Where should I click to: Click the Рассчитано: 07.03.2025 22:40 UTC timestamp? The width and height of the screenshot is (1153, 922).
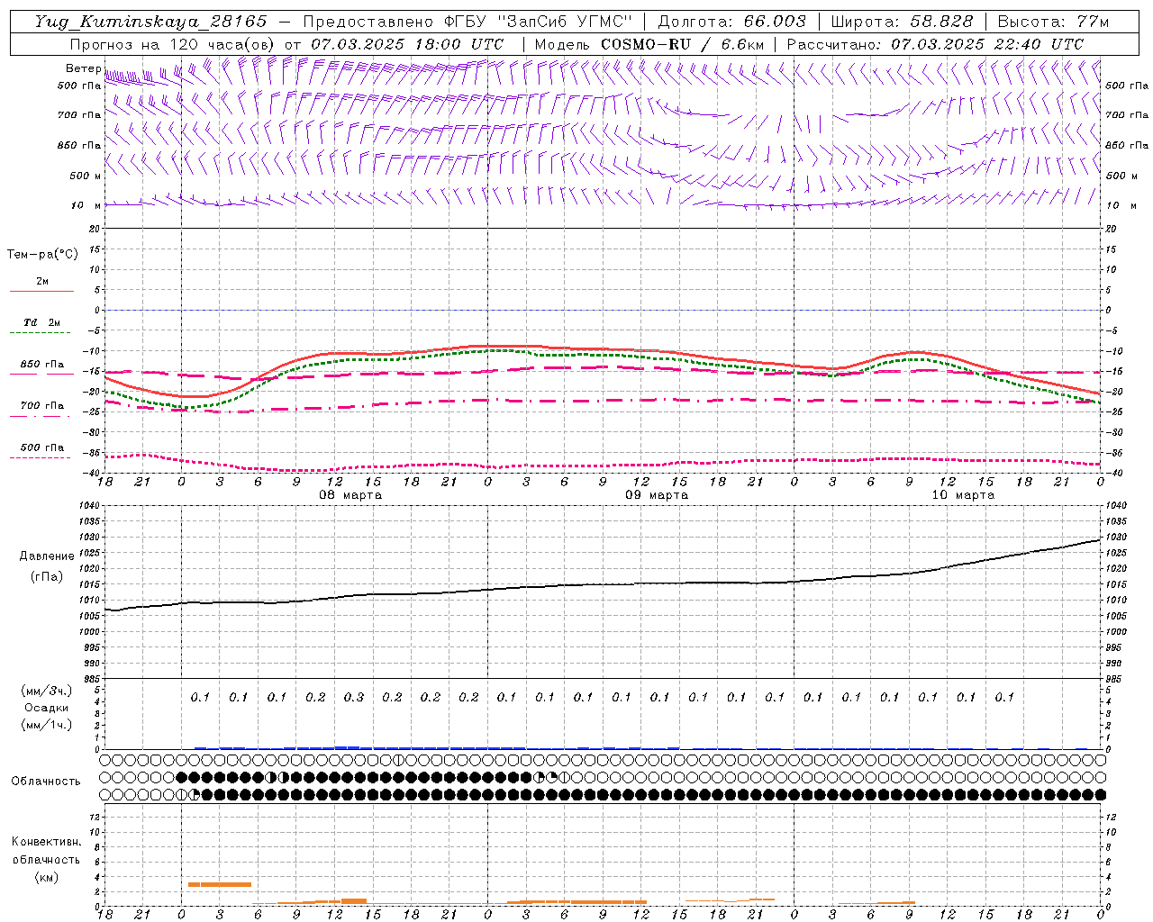(x=935, y=44)
